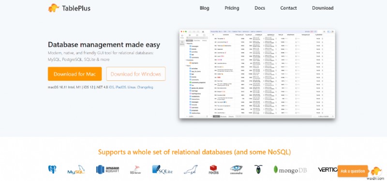Open the iPadOS download link
The image size is (387, 181).
click(120, 87)
